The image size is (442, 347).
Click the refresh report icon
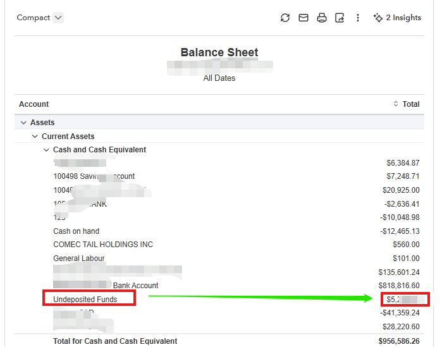[285, 18]
